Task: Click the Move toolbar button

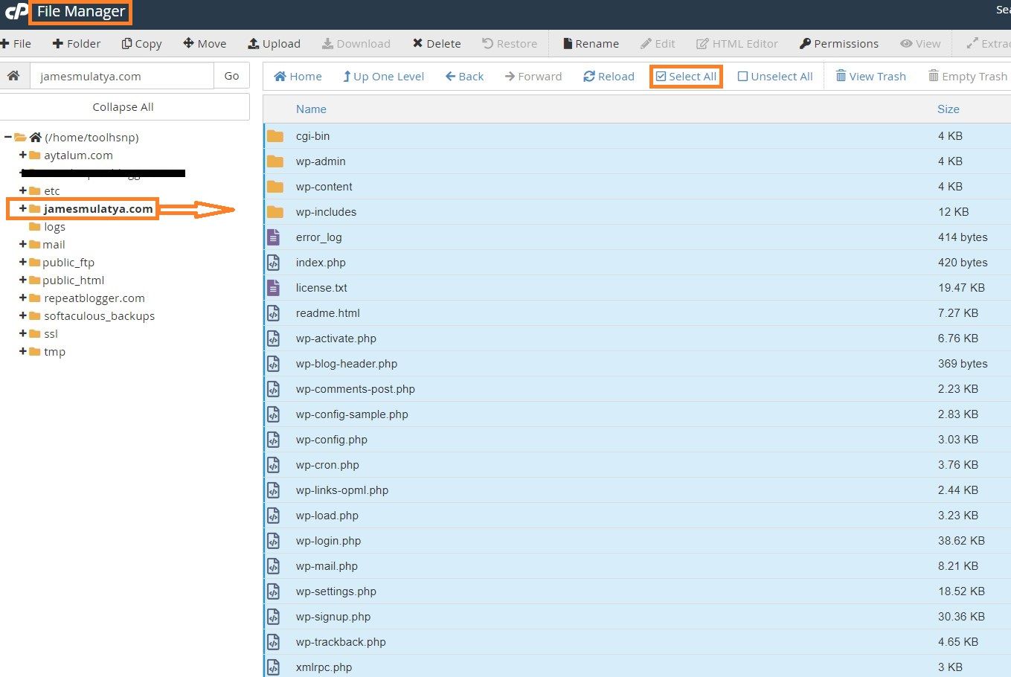Action: [x=205, y=44]
